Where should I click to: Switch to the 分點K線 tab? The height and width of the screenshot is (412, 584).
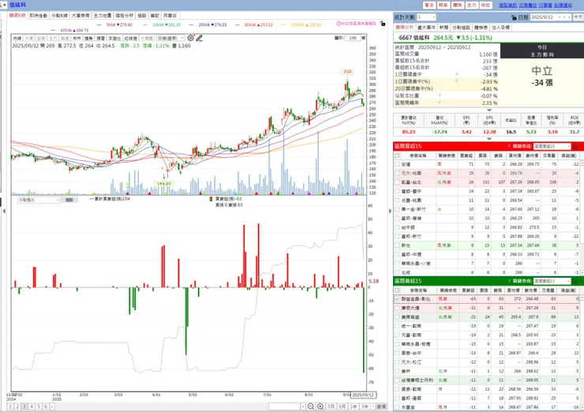[60, 16]
